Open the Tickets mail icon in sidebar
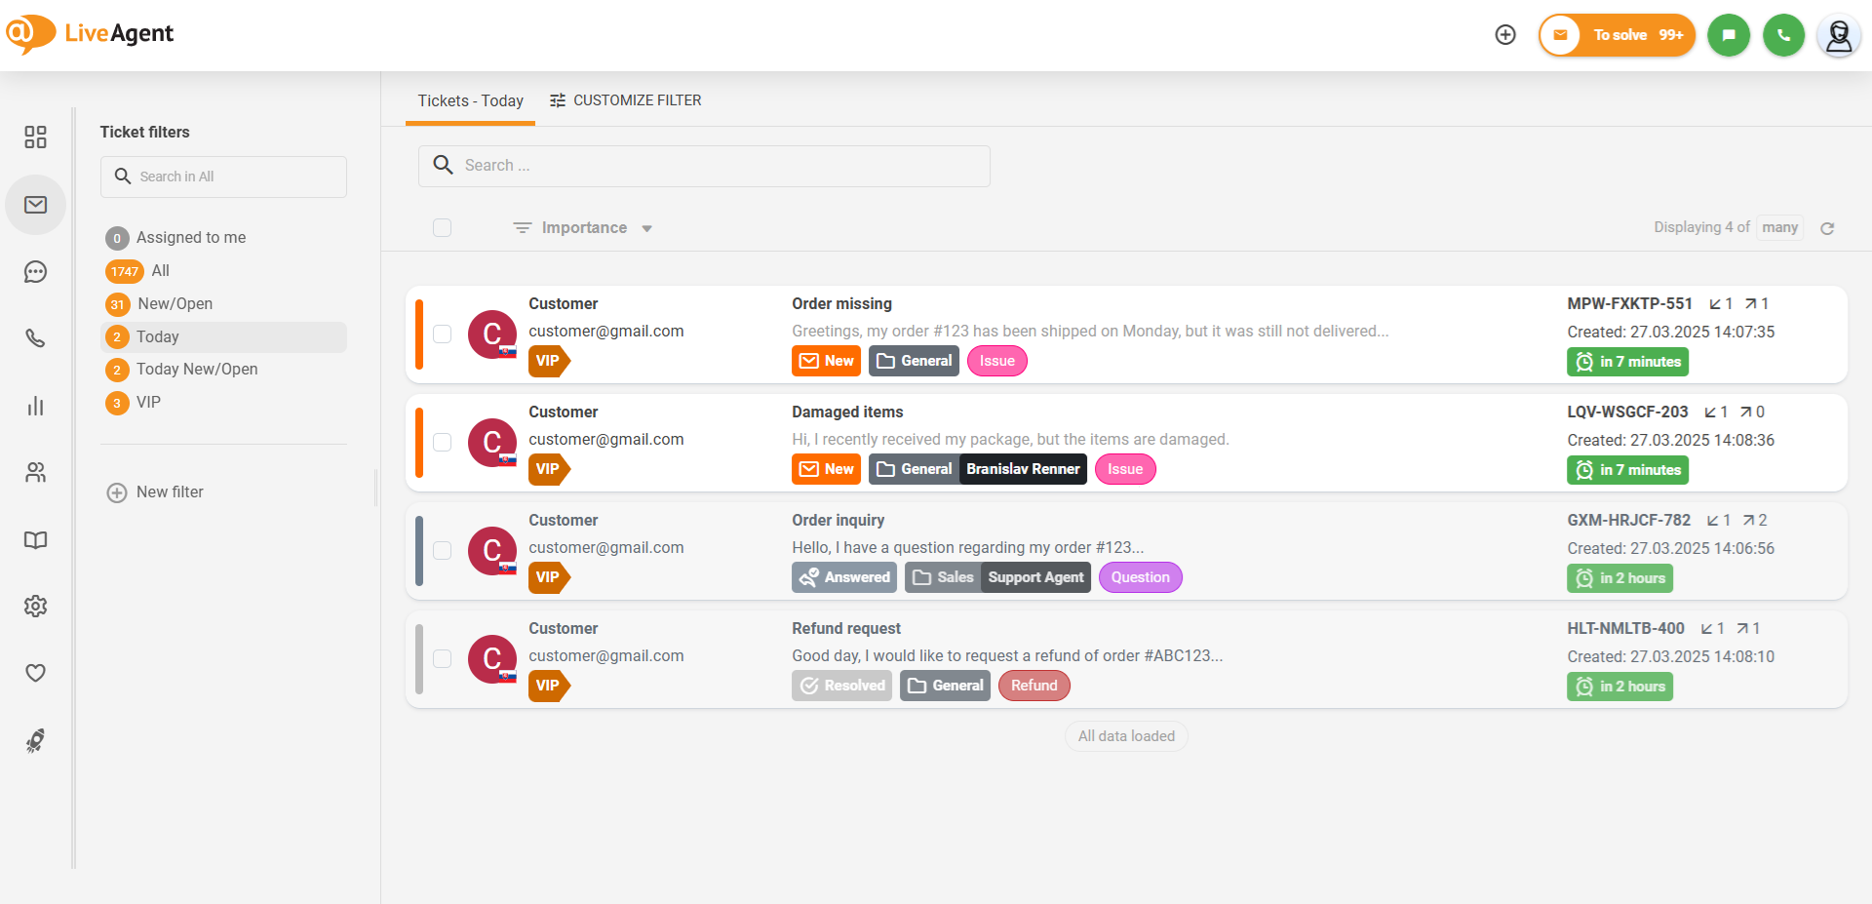The height and width of the screenshot is (904, 1872). (36, 205)
